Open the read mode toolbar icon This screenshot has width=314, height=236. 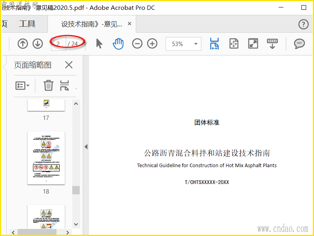click(x=272, y=44)
